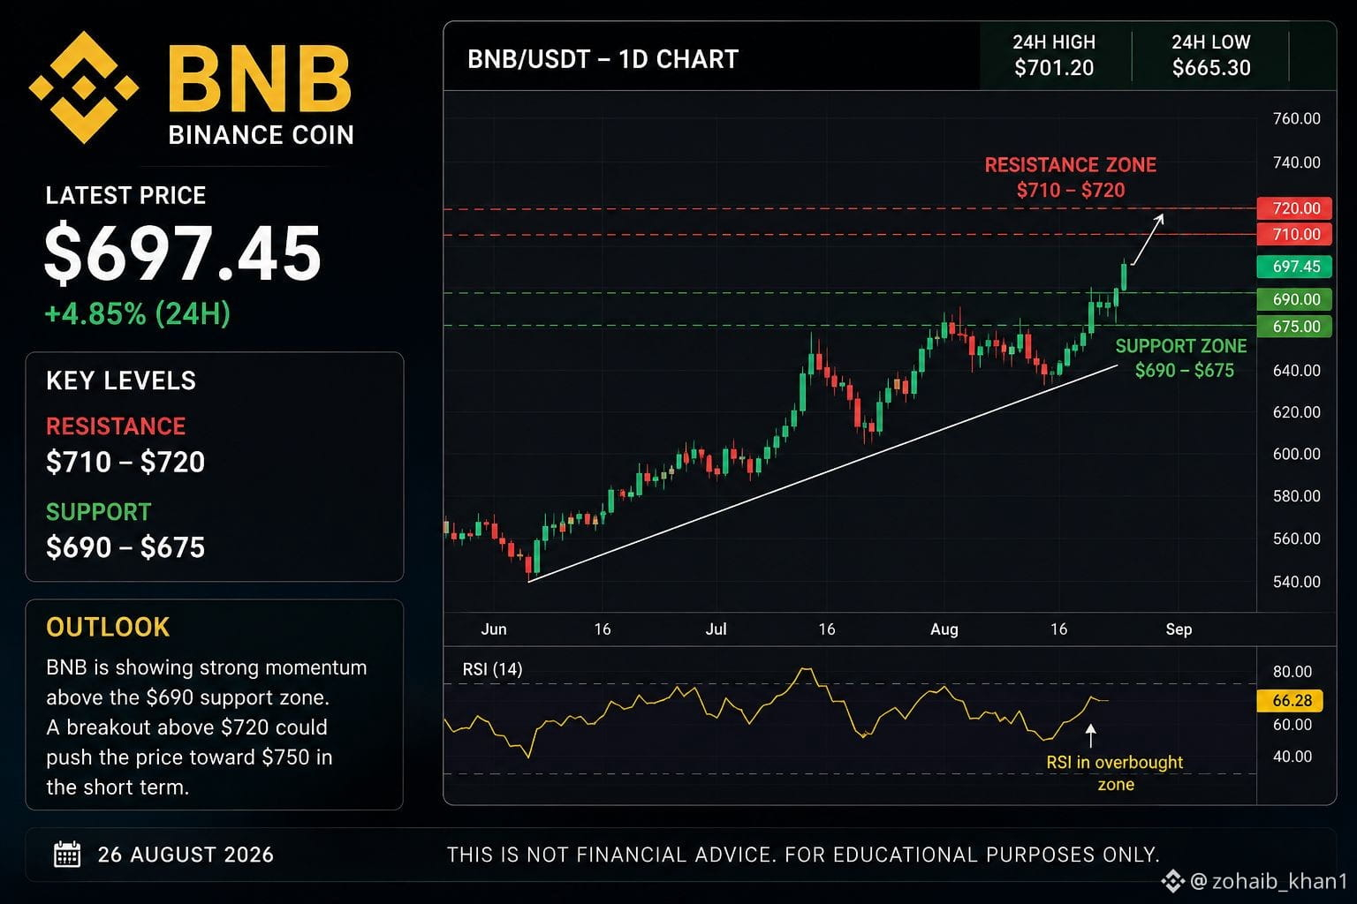This screenshot has height=904, width=1357.
Task: Select the large $697.45 latest price
Action: [x=183, y=253]
